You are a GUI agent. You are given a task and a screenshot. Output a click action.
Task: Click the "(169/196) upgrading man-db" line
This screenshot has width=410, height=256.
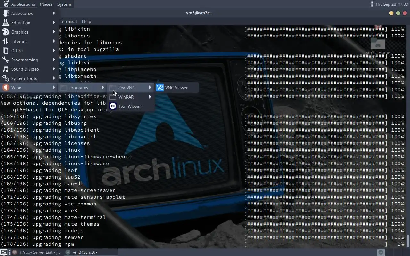(42, 184)
